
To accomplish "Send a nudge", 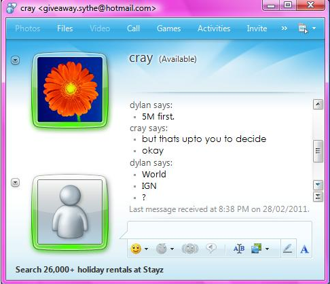I will click(x=190, y=249).
